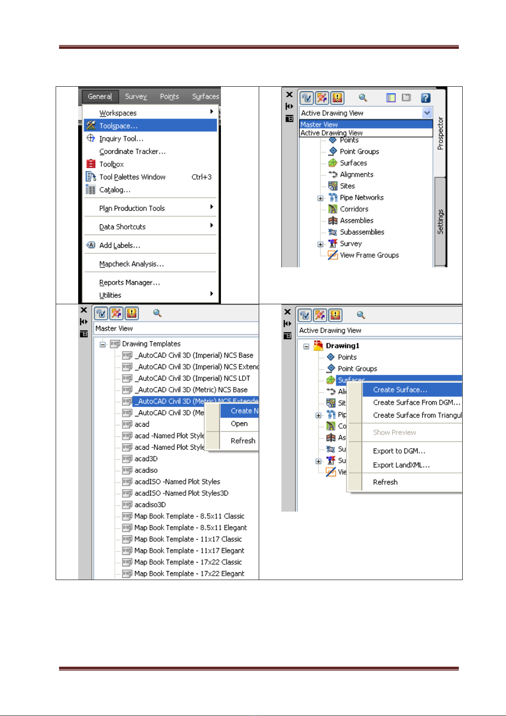
Task: Expand the pipe-icon node in the Drawing1 tree
Action: (x=319, y=415)
